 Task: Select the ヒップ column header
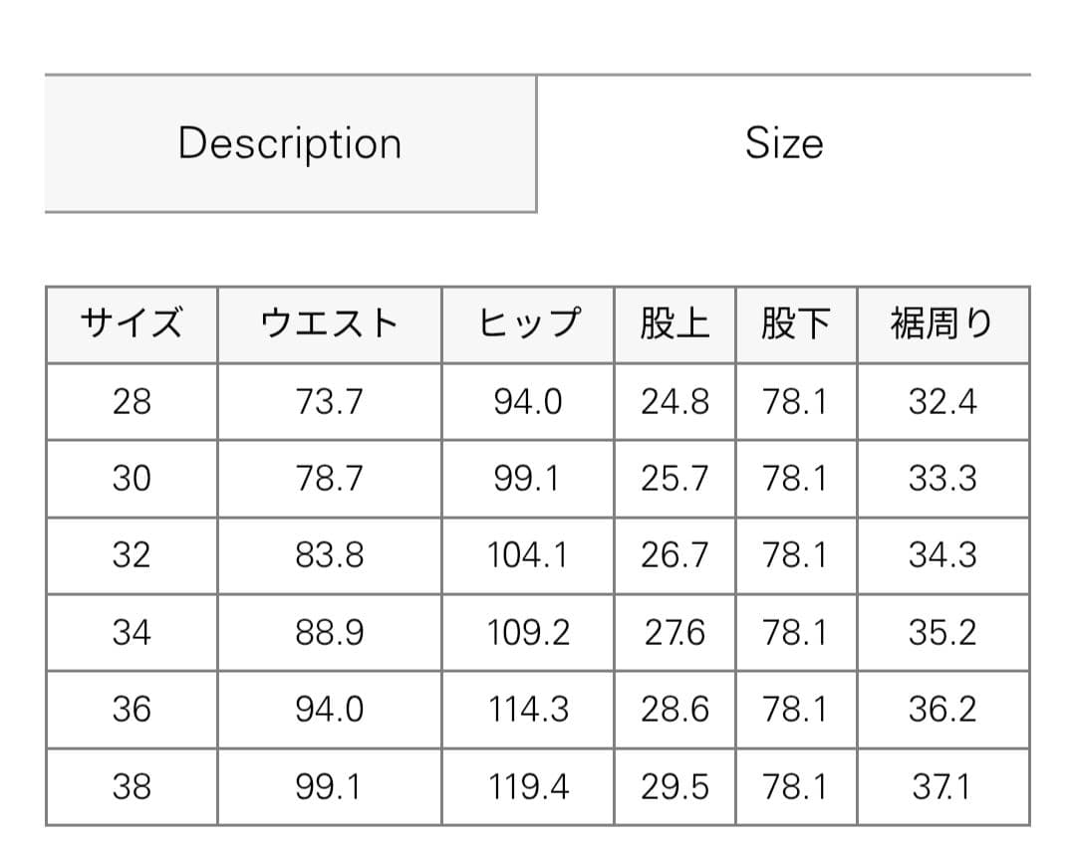point(527,322)
